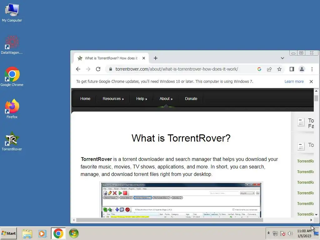Go to Home in site menu
320x240 pixels.
(85, 99)
